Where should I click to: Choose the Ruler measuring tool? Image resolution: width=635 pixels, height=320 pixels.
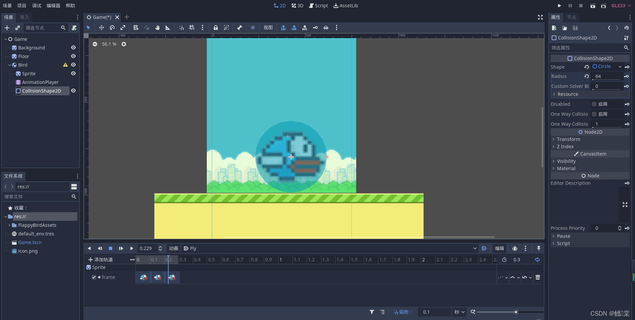click(x=168, y=28)
